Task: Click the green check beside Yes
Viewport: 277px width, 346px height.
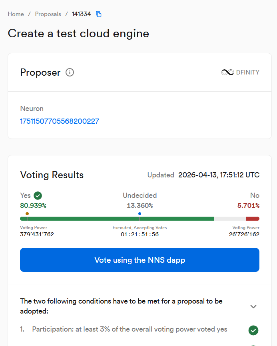Action: [38, 195]
